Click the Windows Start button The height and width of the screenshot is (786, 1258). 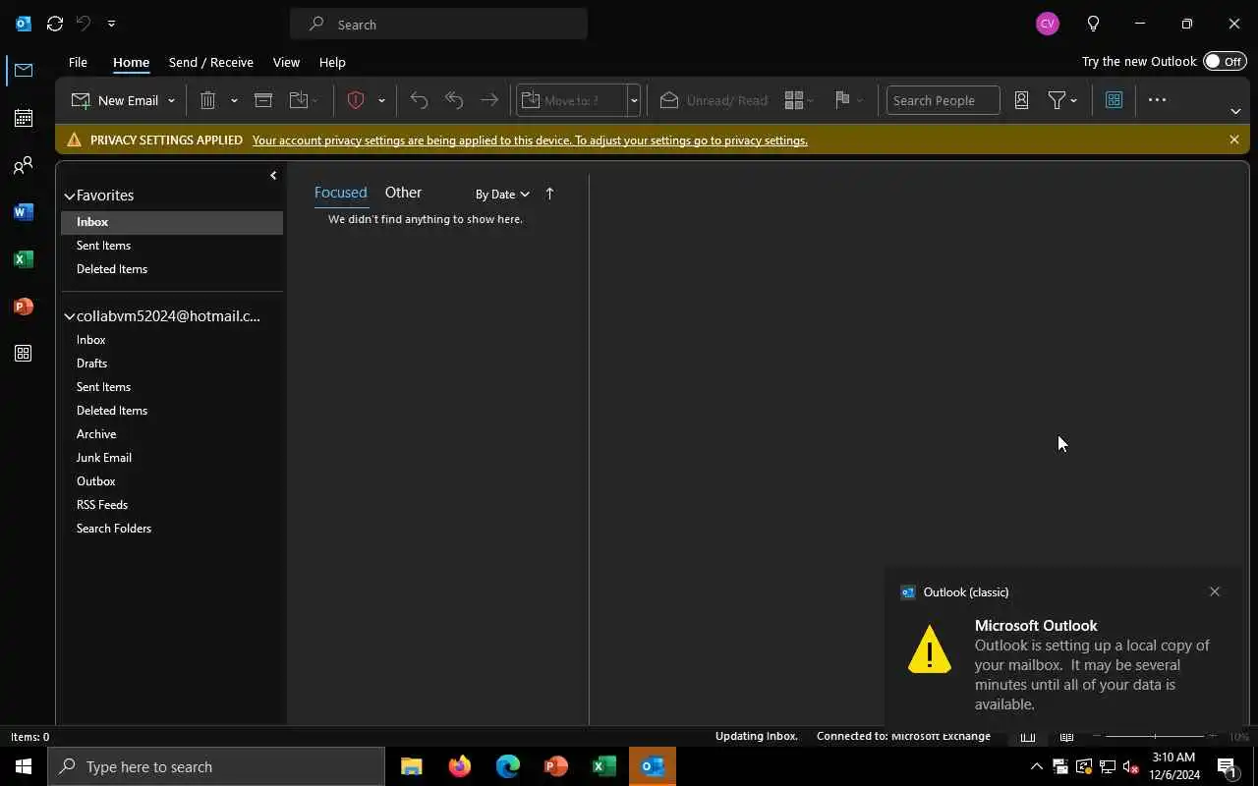coord(24,766)
